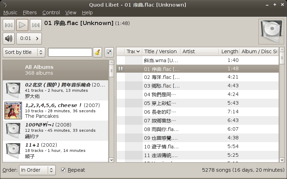This screenshot has width=287, height=179.
Task: Open the Control menu
Action: [51, 13]
